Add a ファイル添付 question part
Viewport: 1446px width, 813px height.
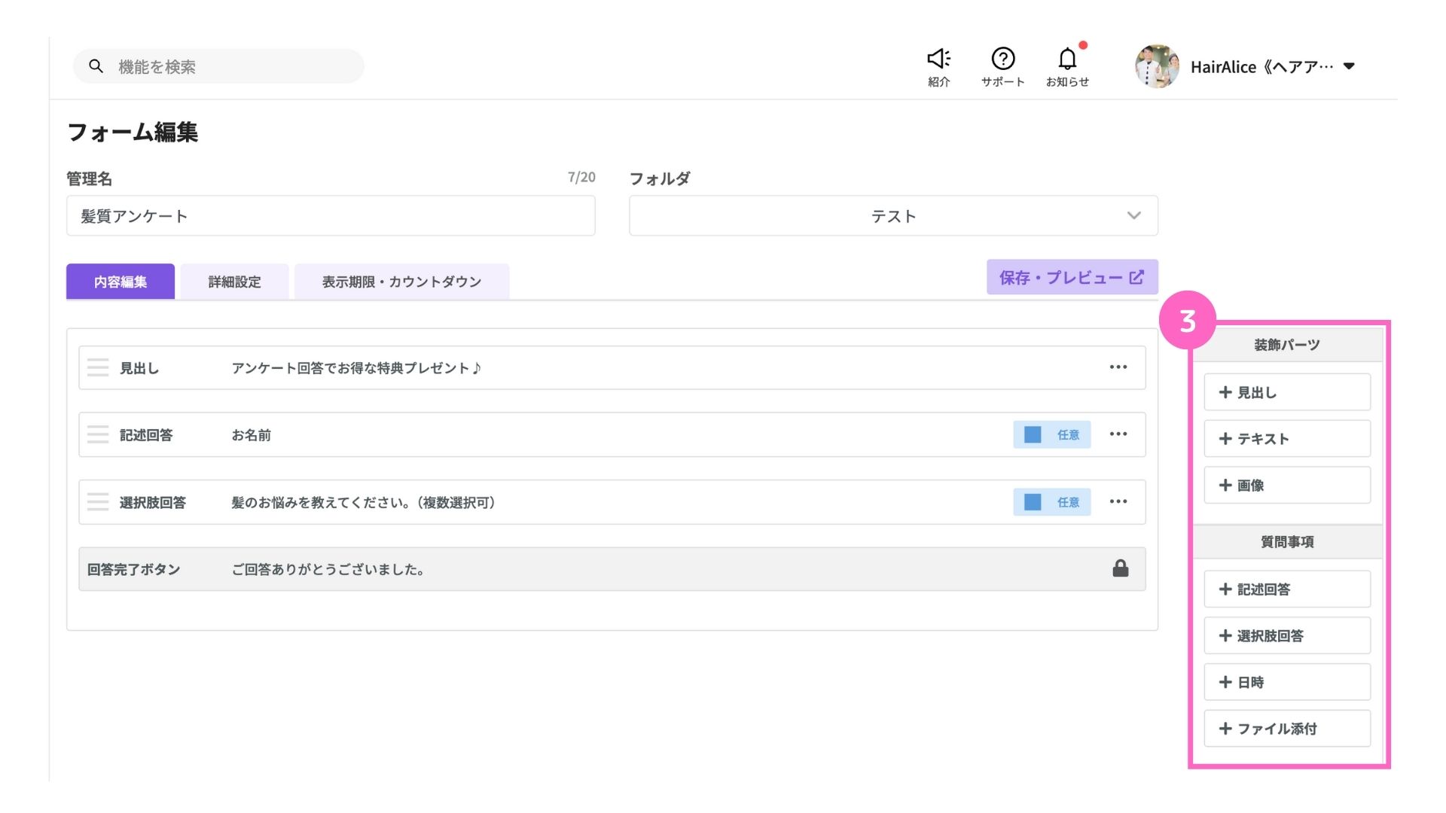pos(1286,728)
